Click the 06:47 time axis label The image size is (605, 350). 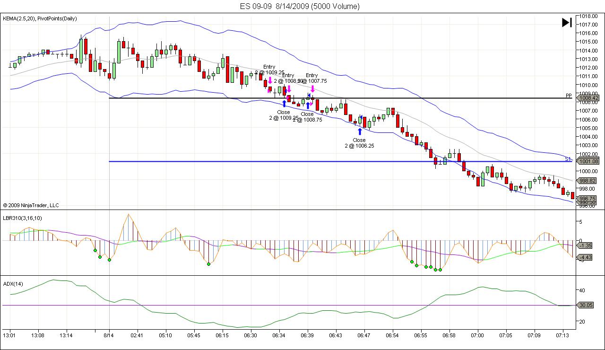364,335
